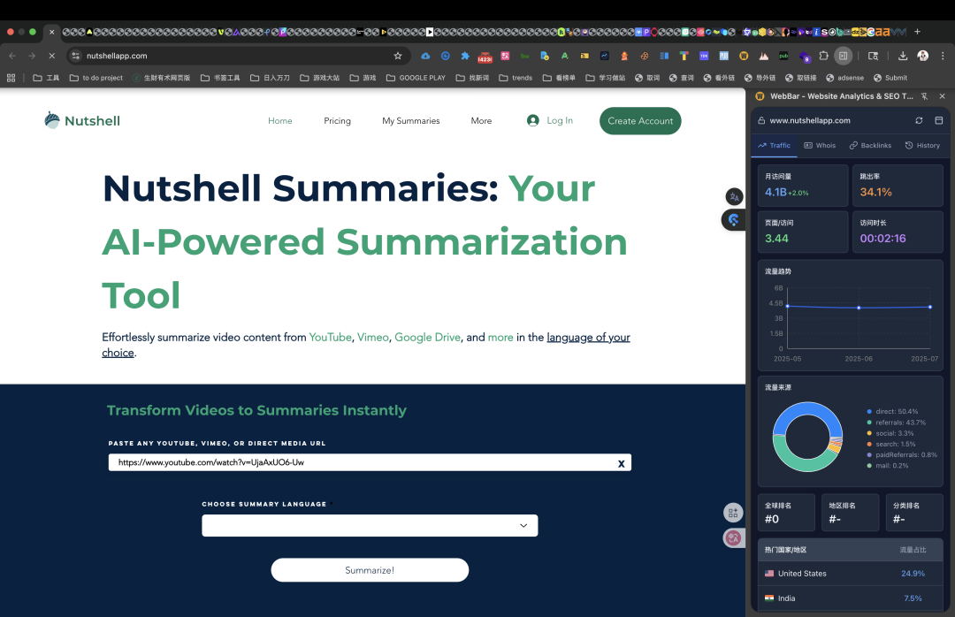The width and height of the screenshot is (955, 617).
Task: Open the Vimeo link in the description
Action: pos(373,337)
